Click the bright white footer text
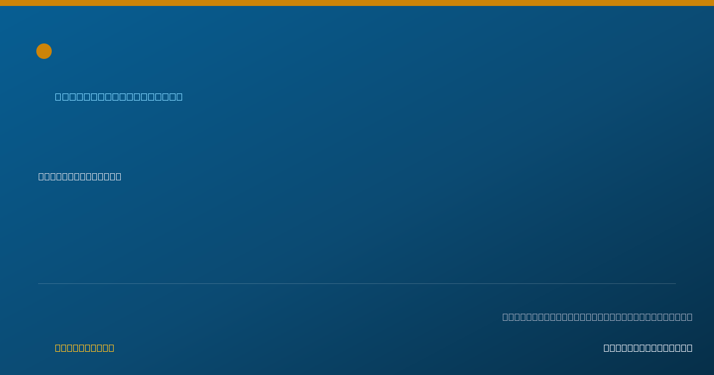 coord(648,348)
